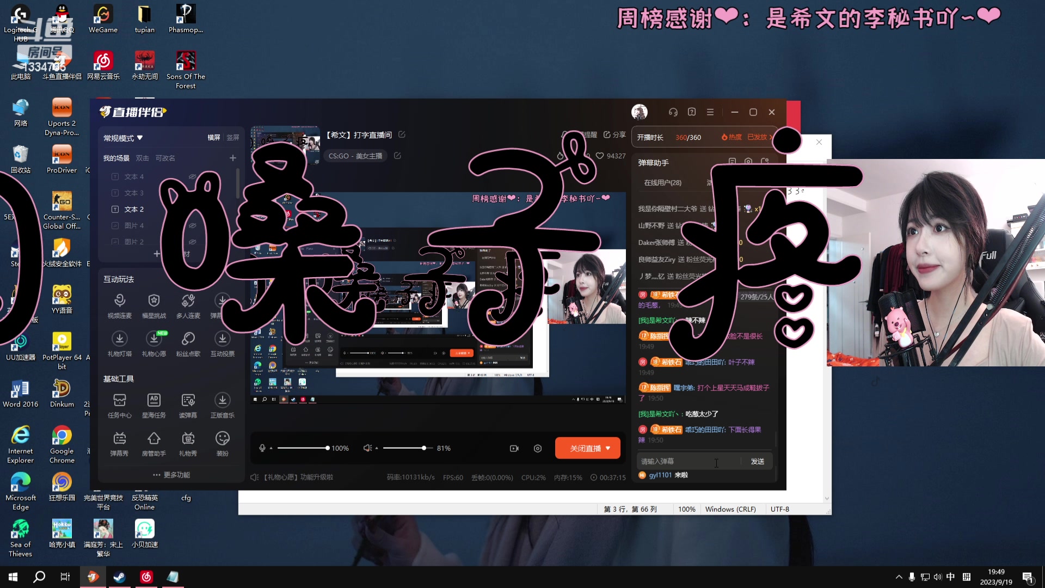Open 任务中心 task center
The height and width of the screenshot is (588, 1045).
(119, 406)
